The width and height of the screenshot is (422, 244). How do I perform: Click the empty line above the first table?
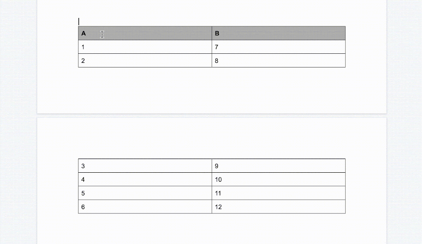pyautogui.click(x=212, y=22)
